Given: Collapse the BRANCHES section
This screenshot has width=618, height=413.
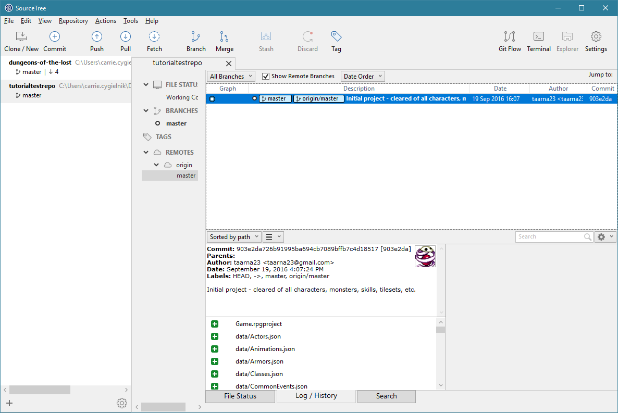Looking at the screenshot, I should pyautogui.click(x=146, y=111).
